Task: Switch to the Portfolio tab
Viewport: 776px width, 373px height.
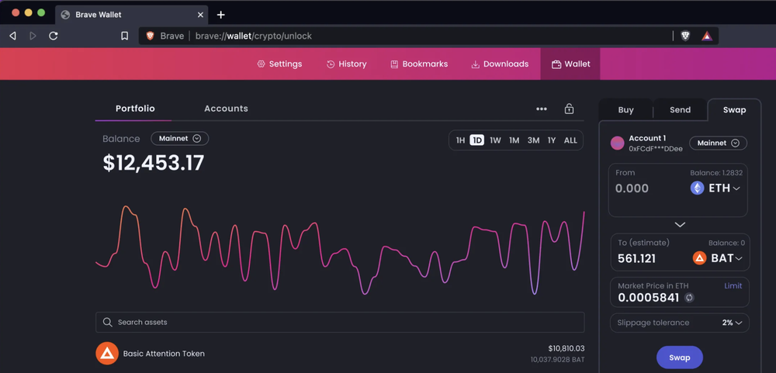Action: pos(135,109)
